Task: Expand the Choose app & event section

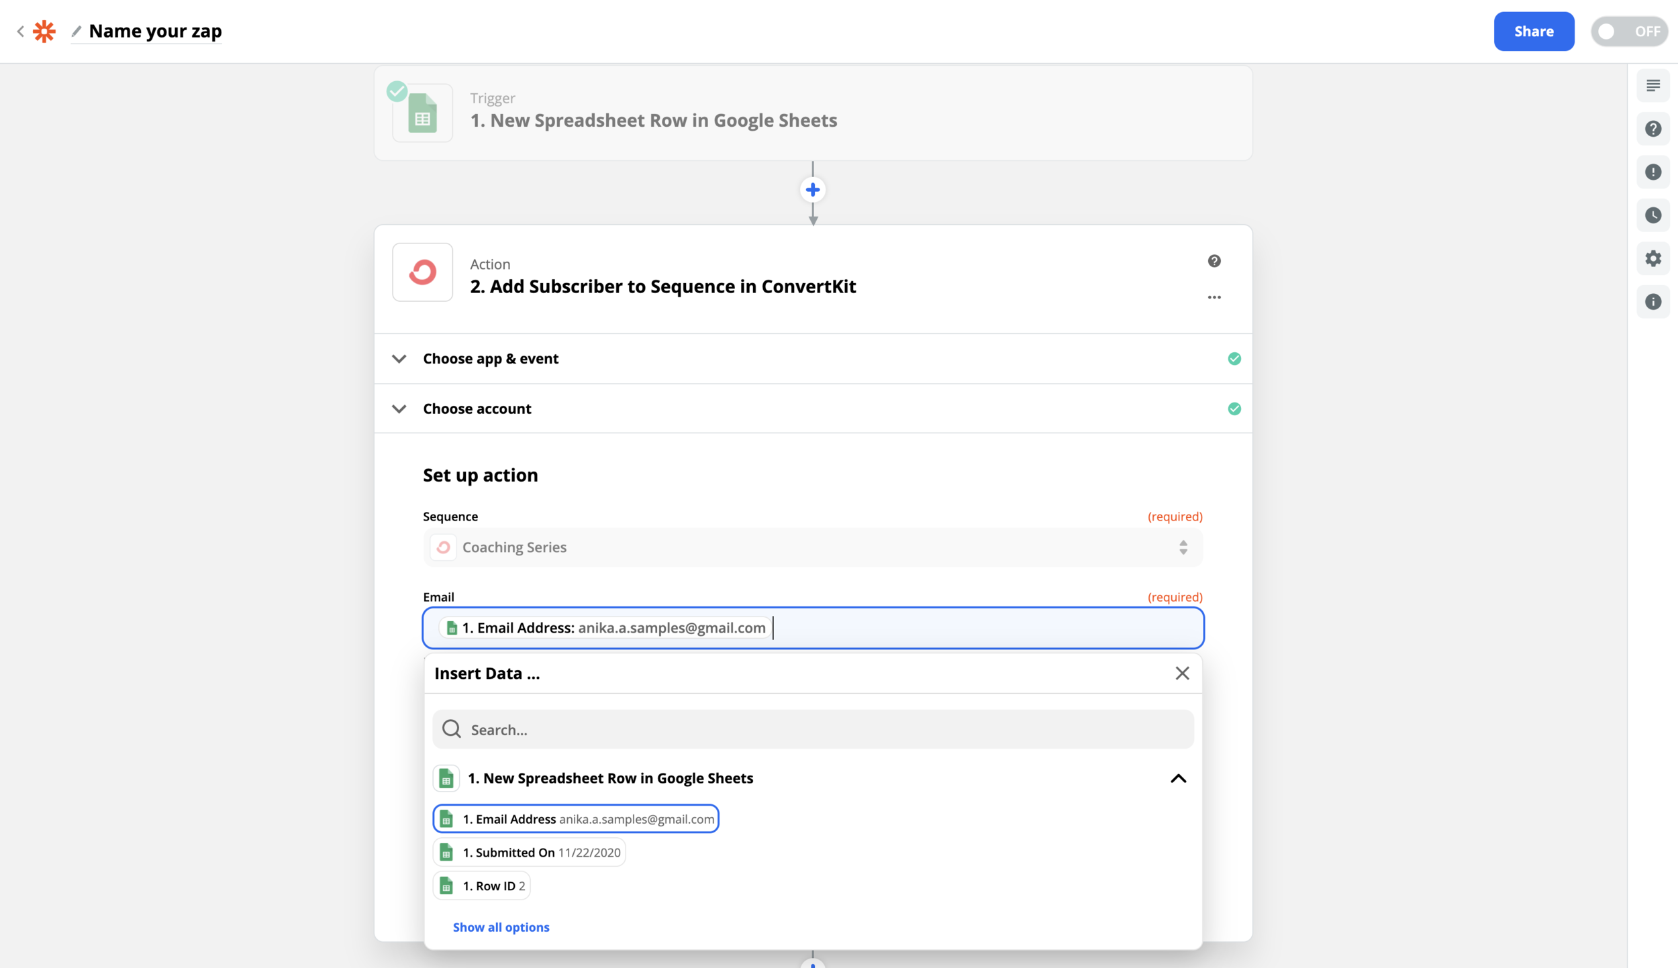Action: click(x=490, y=359)
